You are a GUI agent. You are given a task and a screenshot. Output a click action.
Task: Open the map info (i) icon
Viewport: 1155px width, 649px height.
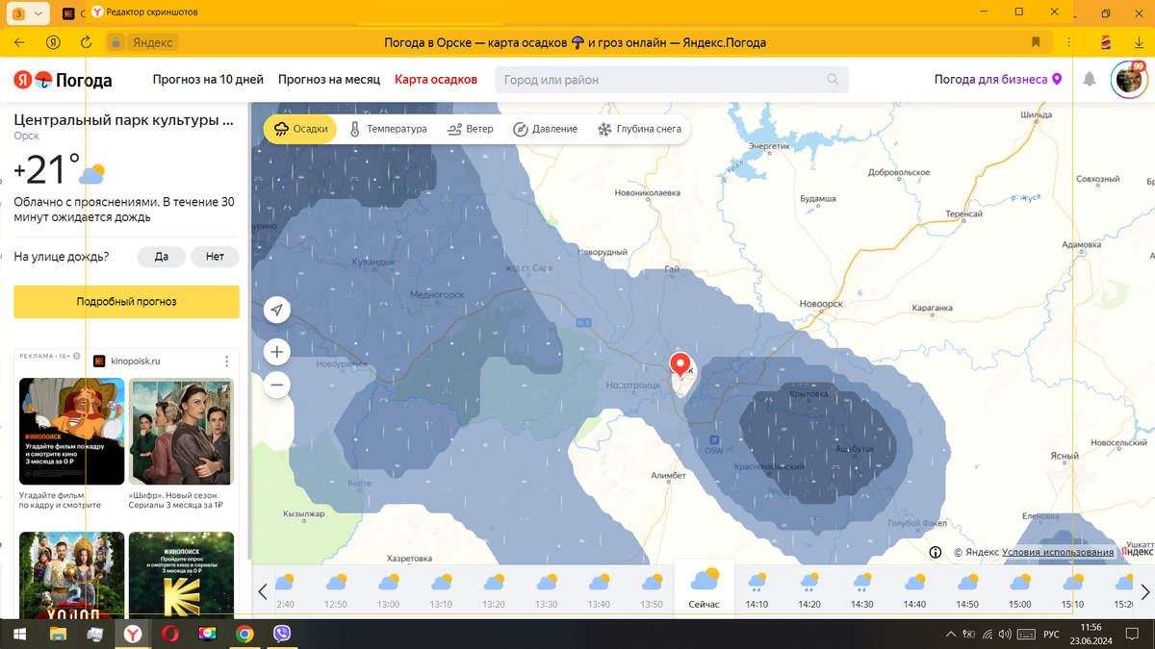pos(936,552)
